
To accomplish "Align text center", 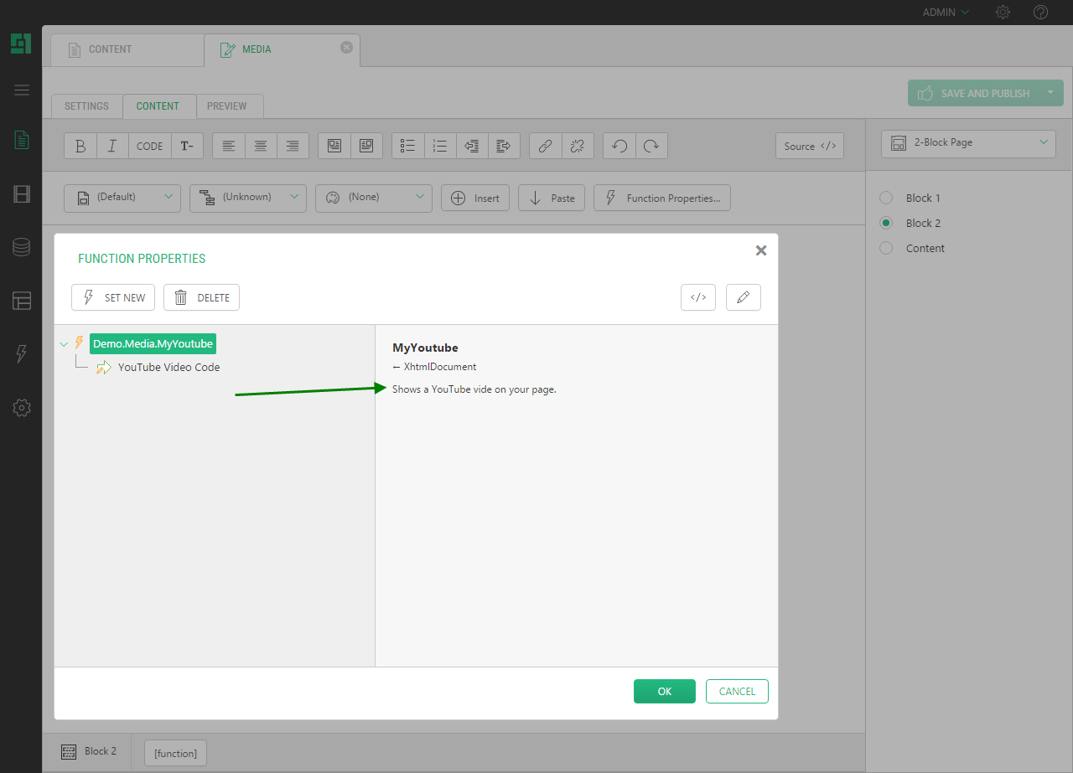I will tap(261, 146).
